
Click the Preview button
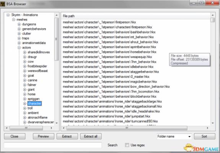pyautogui.click(x=44, y=136)
